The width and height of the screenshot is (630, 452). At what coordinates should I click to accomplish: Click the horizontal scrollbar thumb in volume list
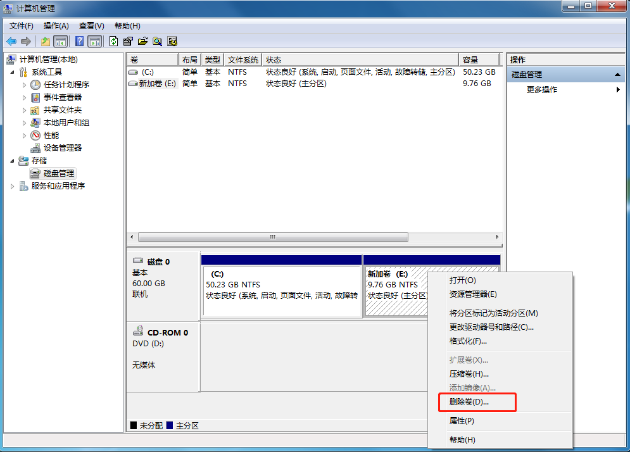click(x=274, y=237)
